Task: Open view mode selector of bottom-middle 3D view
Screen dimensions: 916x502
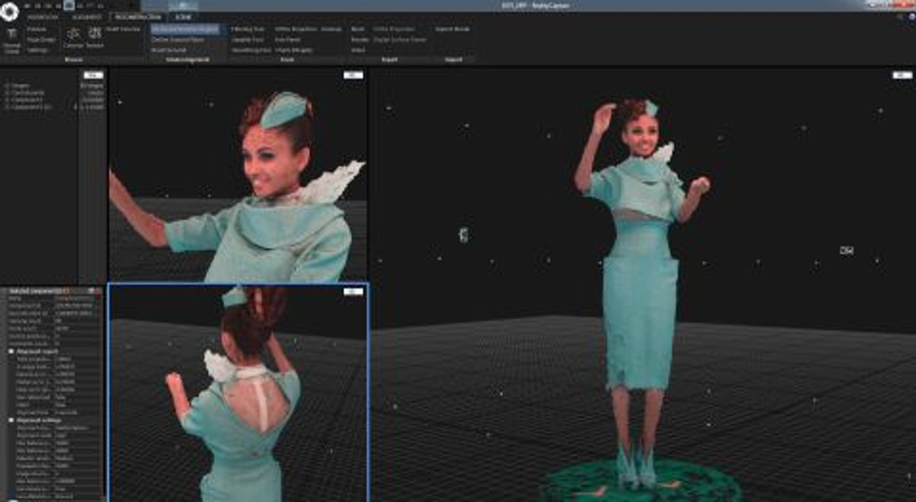Action: pos(353,291)
